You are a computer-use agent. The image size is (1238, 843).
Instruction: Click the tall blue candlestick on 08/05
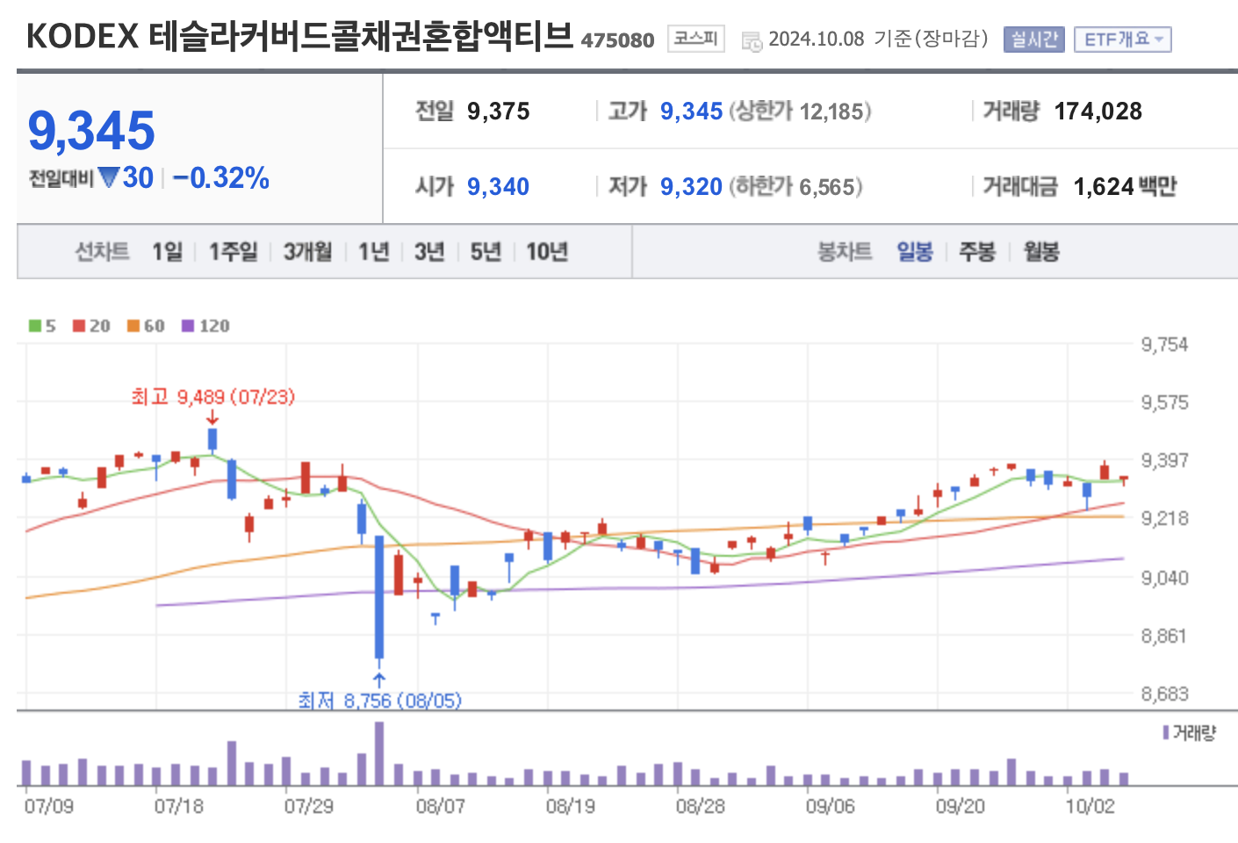point(379,597)
